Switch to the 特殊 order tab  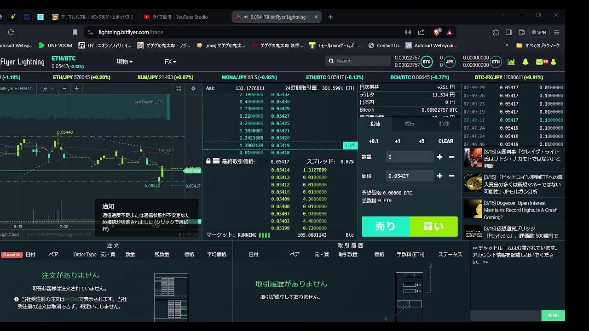tap(444, 124)
